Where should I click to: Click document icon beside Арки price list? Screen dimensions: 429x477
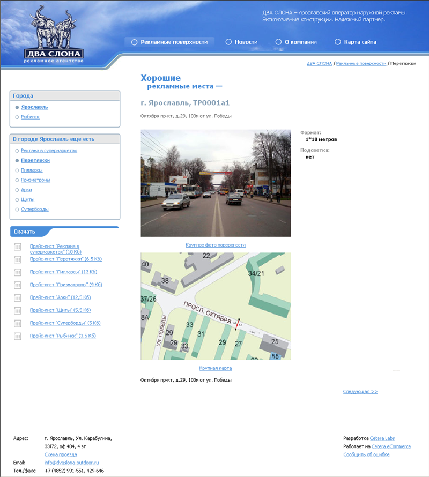click(18, 298)
